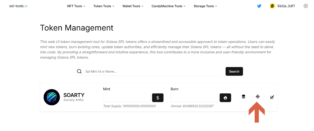314x131 pixels.
Task: Click the yellow wallet avatar icon
Action: [x=272, y=6]
